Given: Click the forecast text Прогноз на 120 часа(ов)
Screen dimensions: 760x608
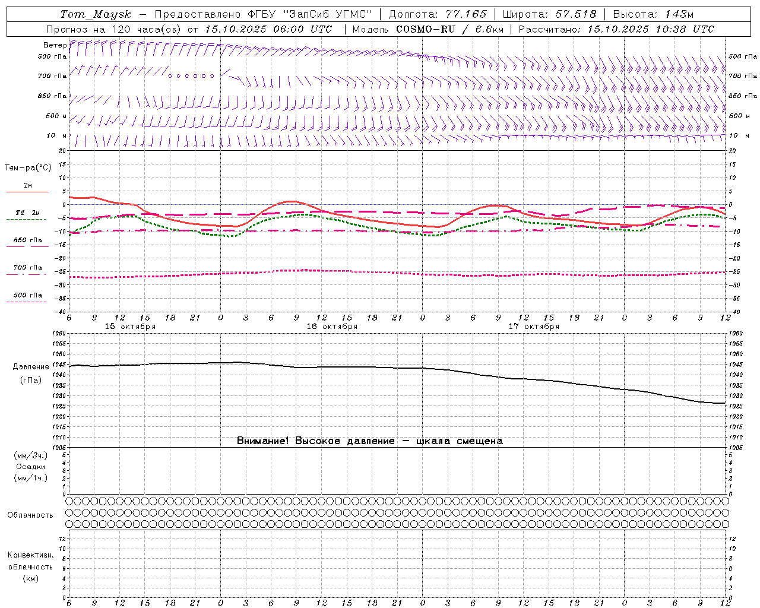Looking at the screenshot, I should coord(115,29).
